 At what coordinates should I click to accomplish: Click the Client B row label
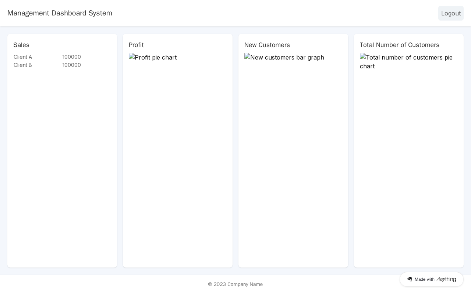23,65
